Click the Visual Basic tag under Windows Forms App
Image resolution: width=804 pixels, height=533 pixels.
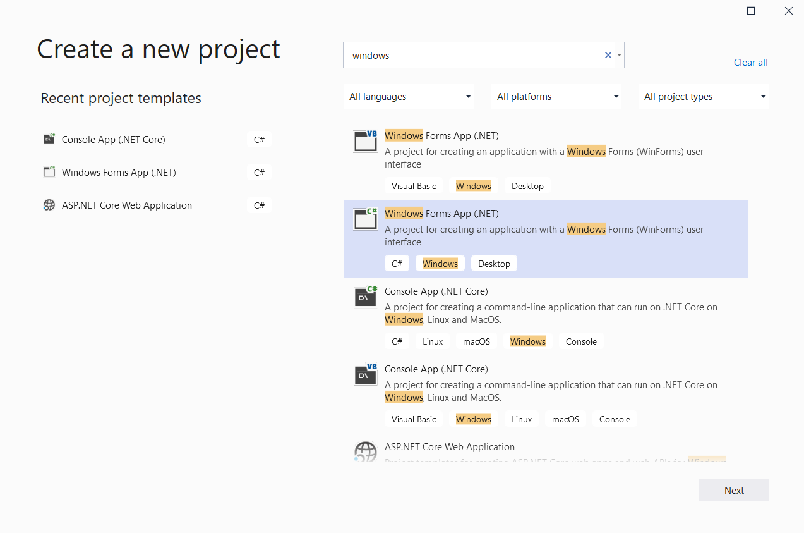(x=414, y=186)
